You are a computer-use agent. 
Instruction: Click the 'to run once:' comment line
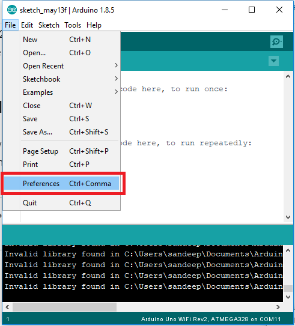click(174, 89)
